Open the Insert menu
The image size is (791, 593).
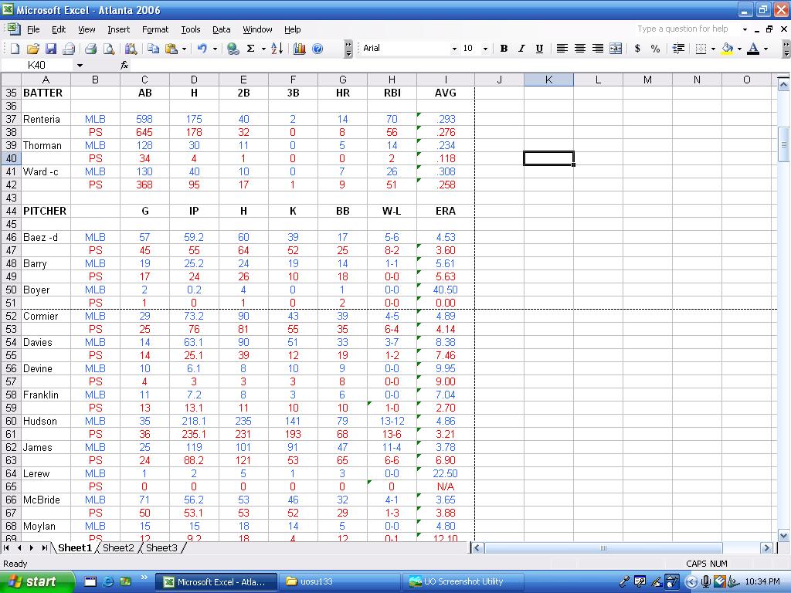click(x=118, y=29)
